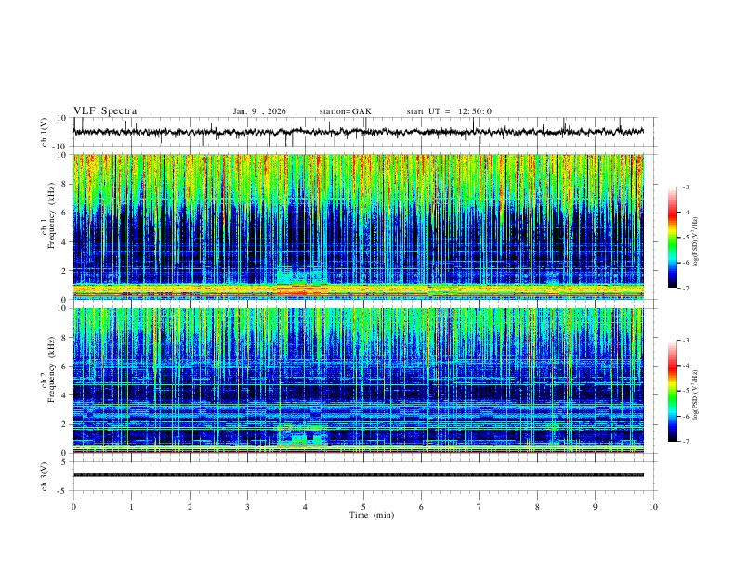Viewport: 736px width, 568px height.
Task: Click the "start UT = 12:50:0" header text
Action: [x=449, y=111]
